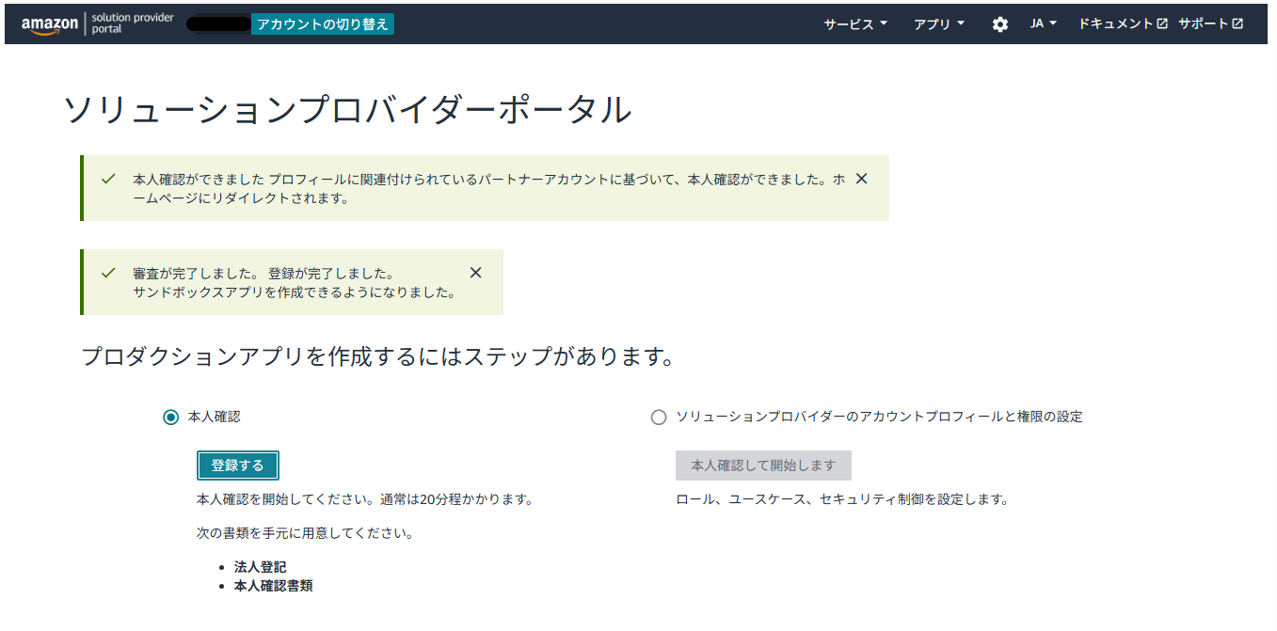
Task: Open the settings gear icon
Action: [1000, 24]
